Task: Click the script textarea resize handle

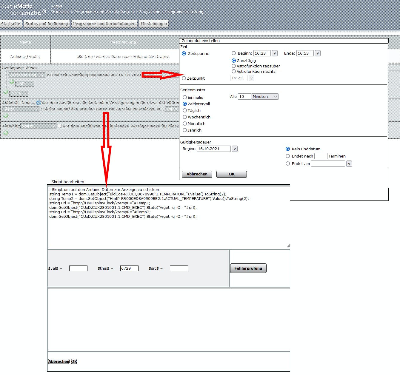Action: (x=288, y=246)
